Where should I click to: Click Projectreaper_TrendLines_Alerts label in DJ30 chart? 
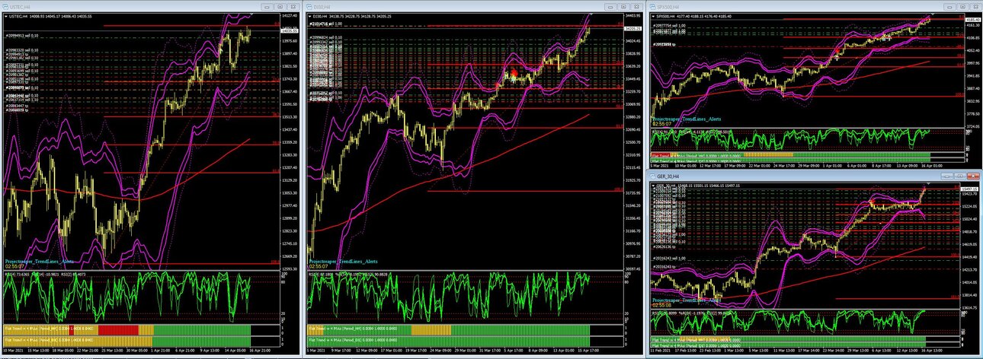343,261
